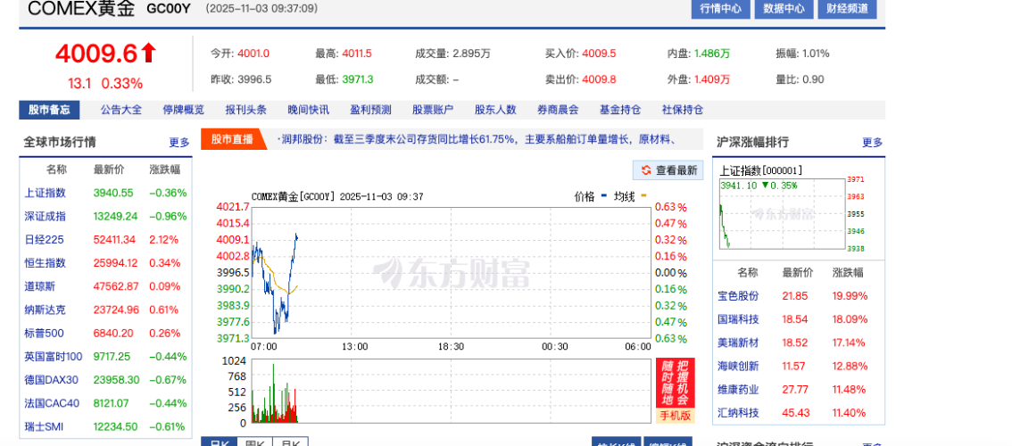
Task: Click the large price 4009.6
Action: (x=96, y=53)
